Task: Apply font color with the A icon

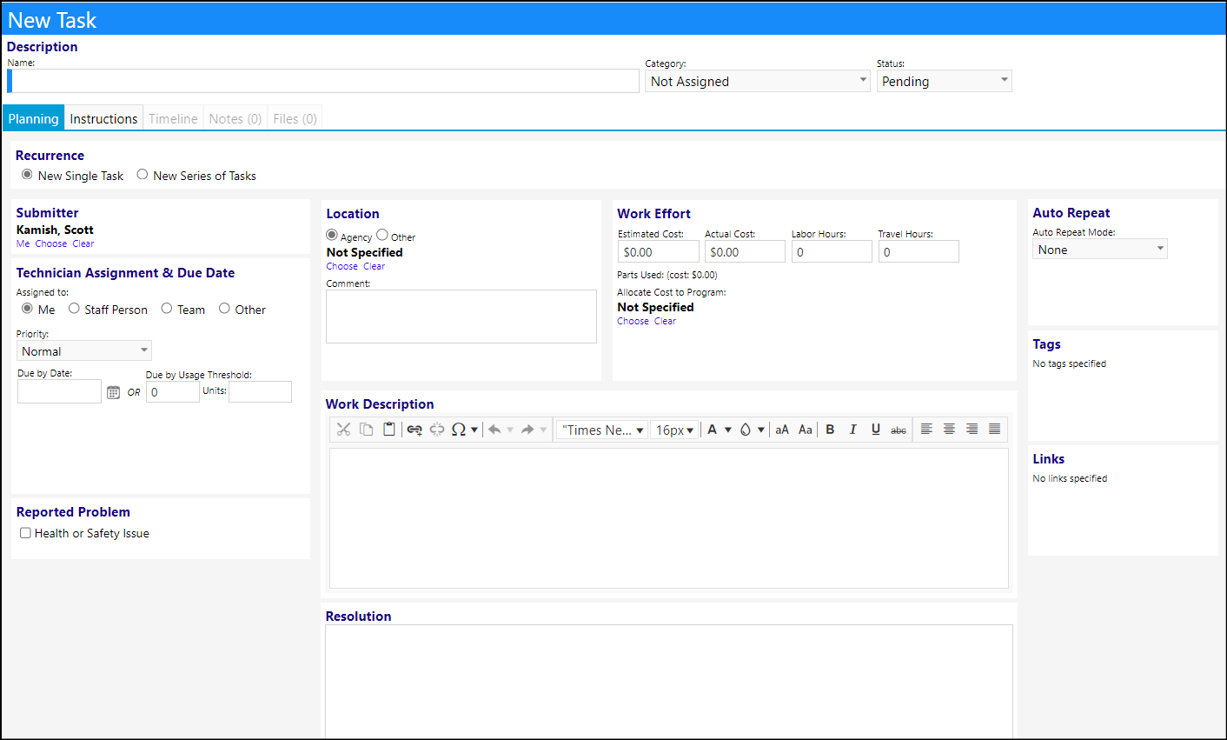Action: coord(713,430)
